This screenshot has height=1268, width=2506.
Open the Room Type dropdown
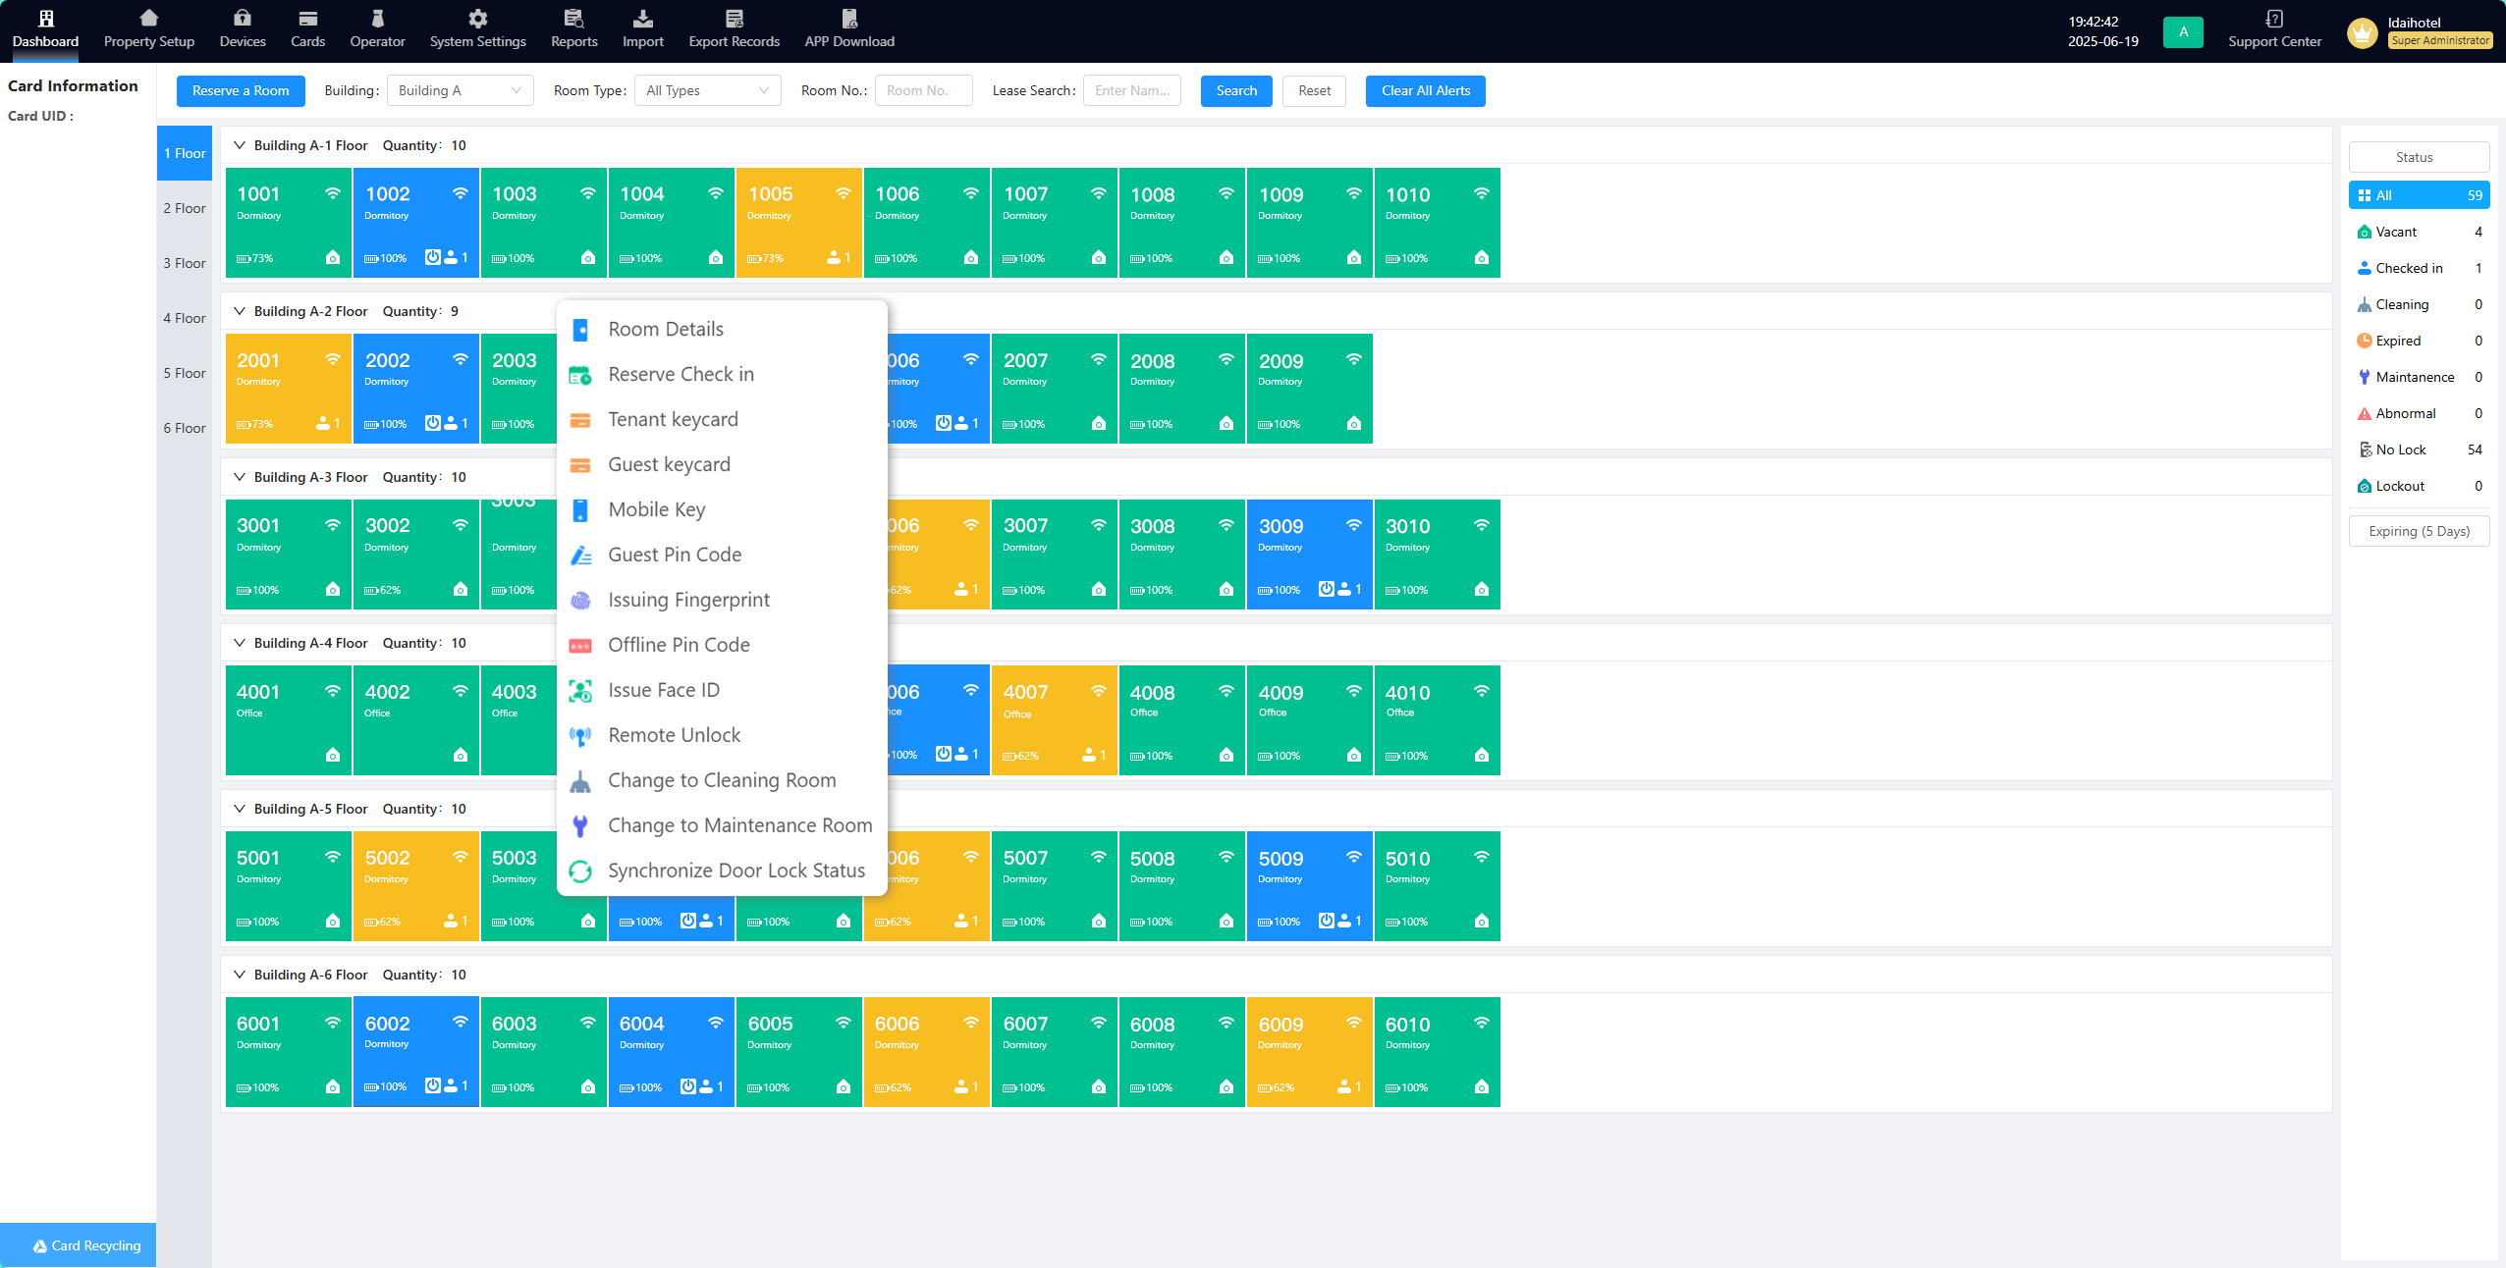pos(707,90)
